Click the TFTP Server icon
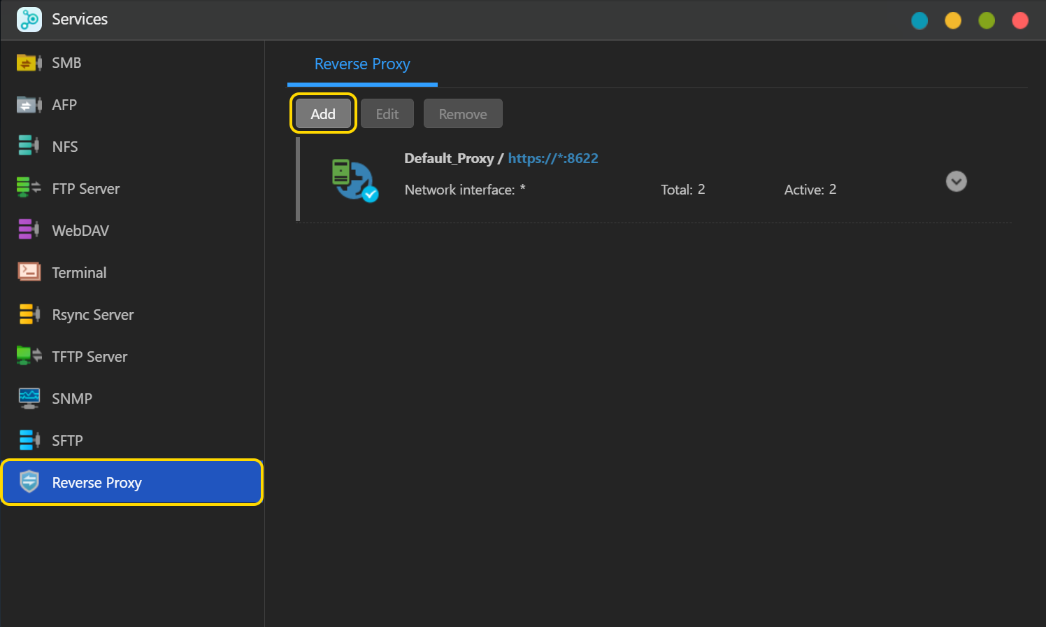The height and width of the screenshot is (627, 1046). point(29,355)
